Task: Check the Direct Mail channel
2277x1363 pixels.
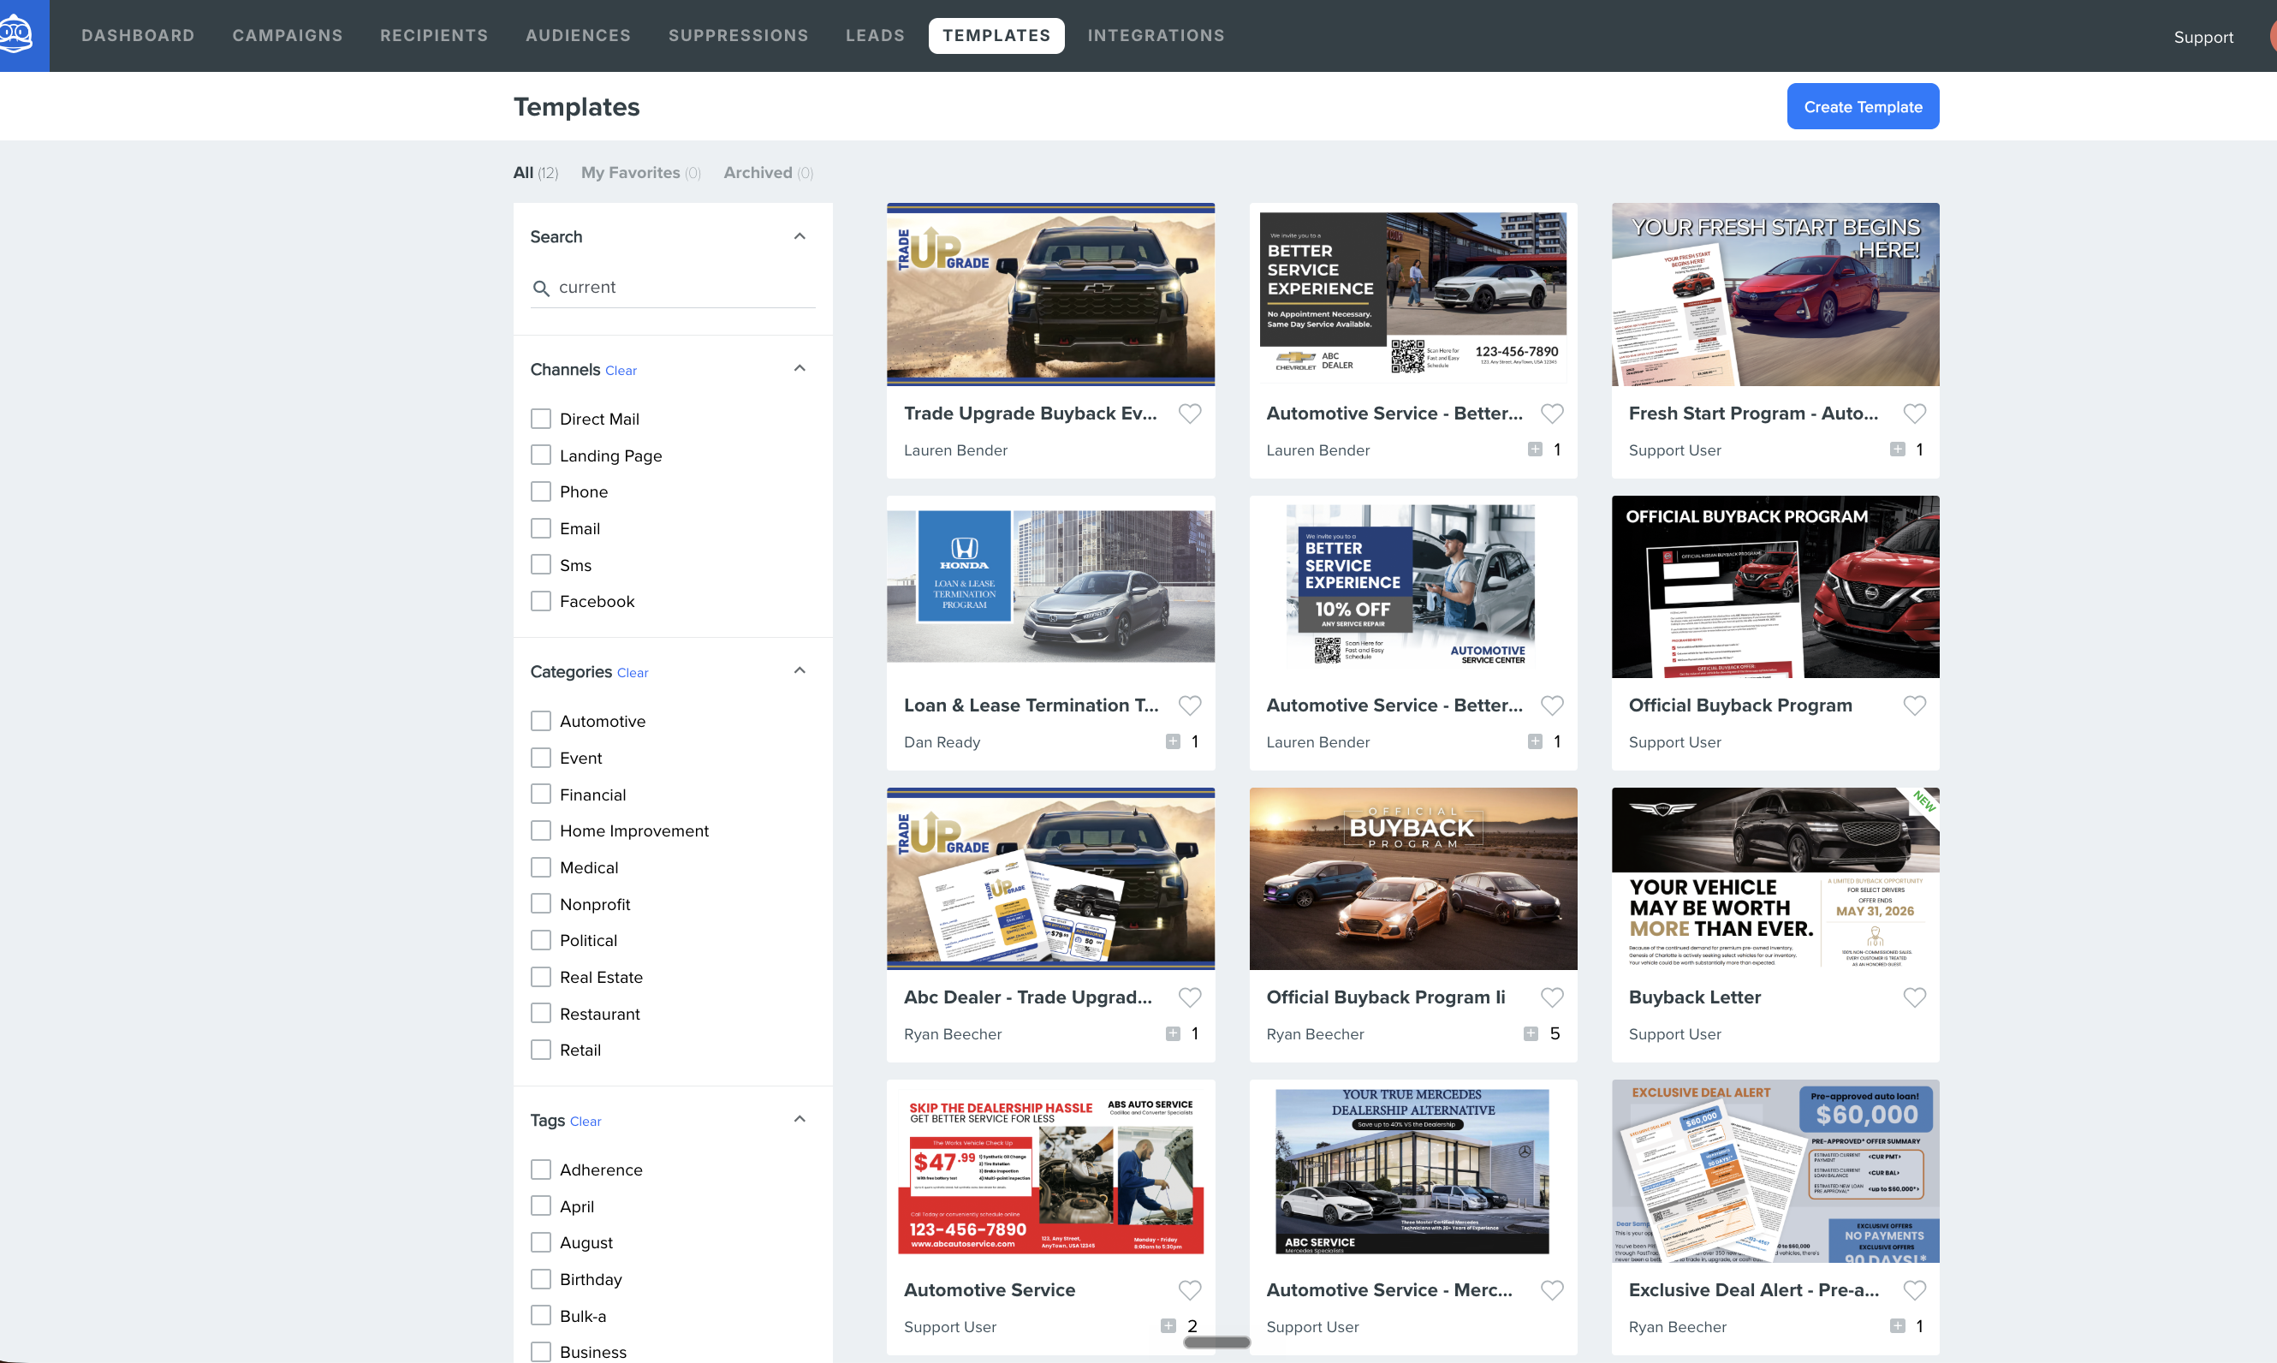Action: (541, 419)
